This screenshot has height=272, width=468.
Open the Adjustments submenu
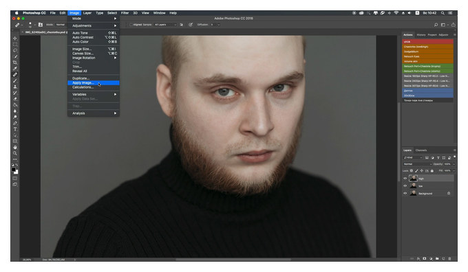pos(94,25)
